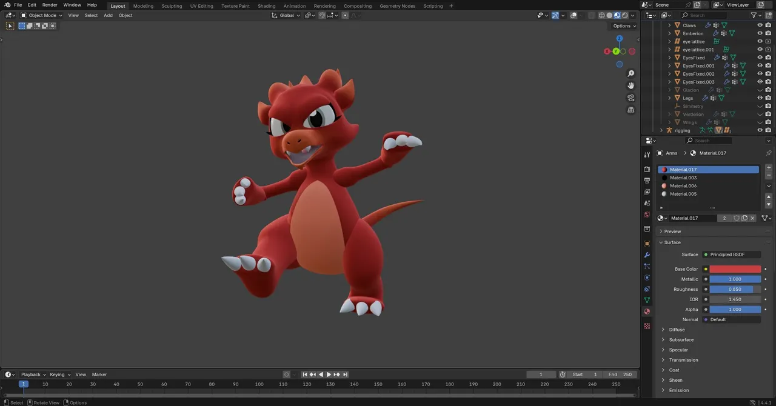
Task: Select Material.006 slot in the list
Action: [708, 186]
